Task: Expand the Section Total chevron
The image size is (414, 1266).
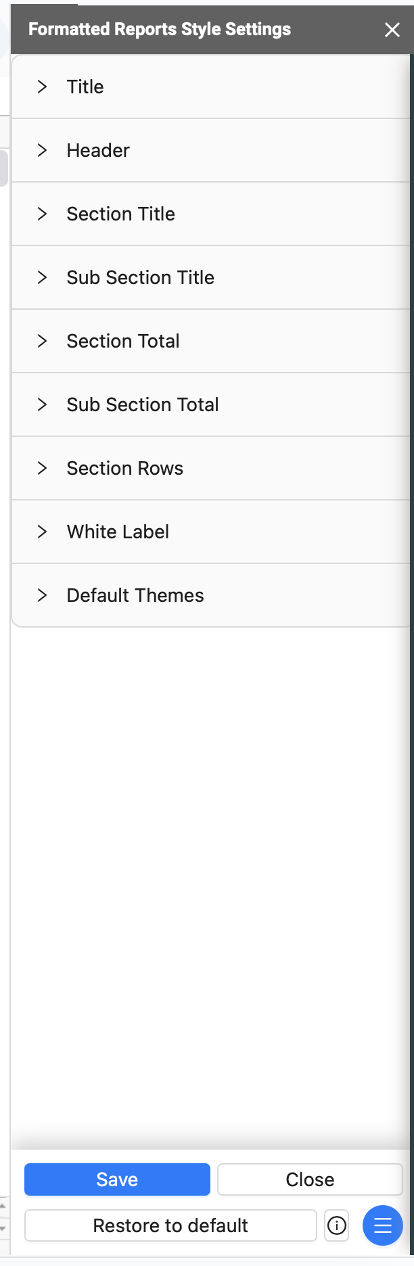Action: coord(42,341)
